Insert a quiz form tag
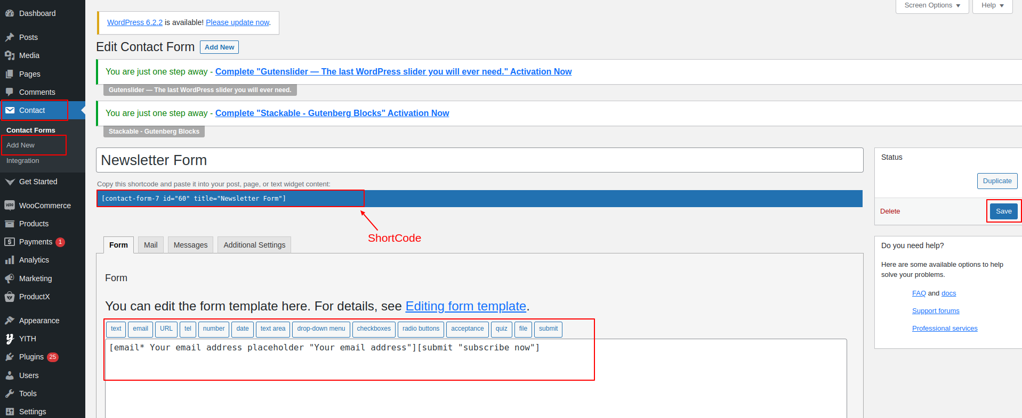Image resolution: width=1022 pixels, height=418 pixels. 502,329
